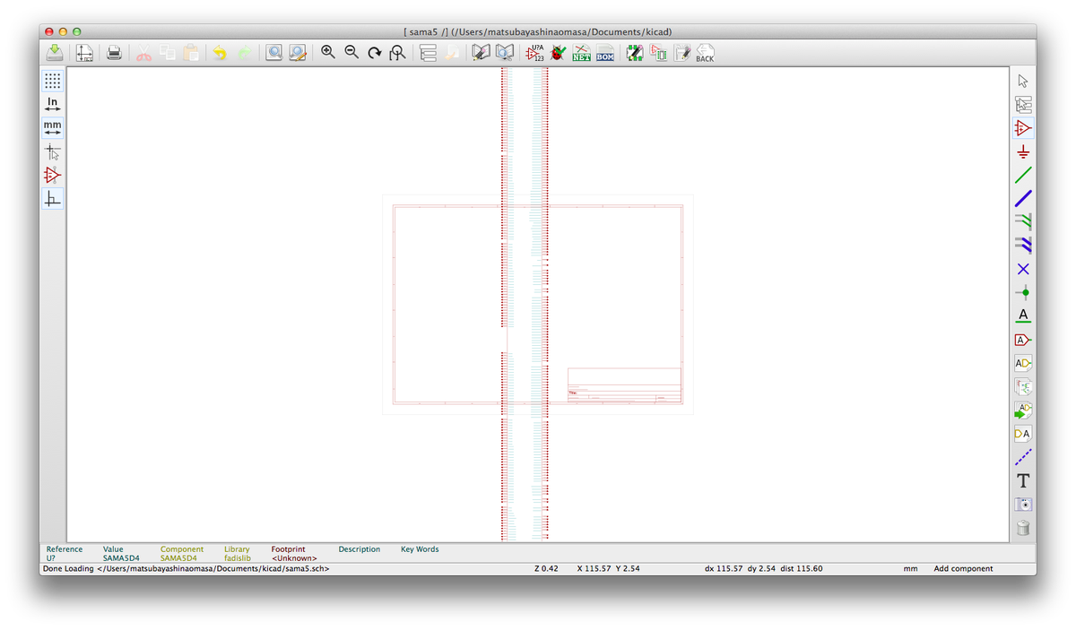Open Find and Replace tool
Image resolution: width=1076 pixels, height=630 pixels.
[x=298, y=53]
